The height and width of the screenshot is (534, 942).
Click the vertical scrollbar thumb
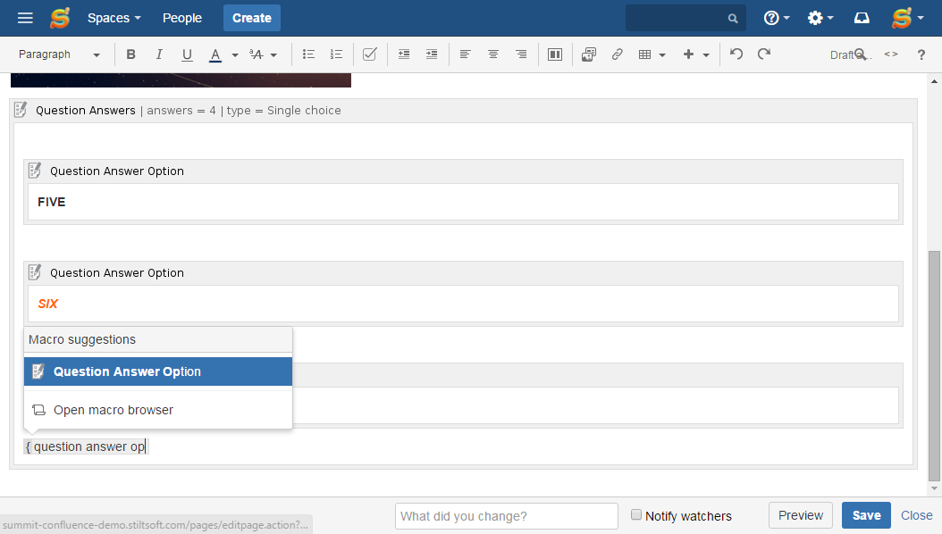pyautogui.click(x=934, y=366)
